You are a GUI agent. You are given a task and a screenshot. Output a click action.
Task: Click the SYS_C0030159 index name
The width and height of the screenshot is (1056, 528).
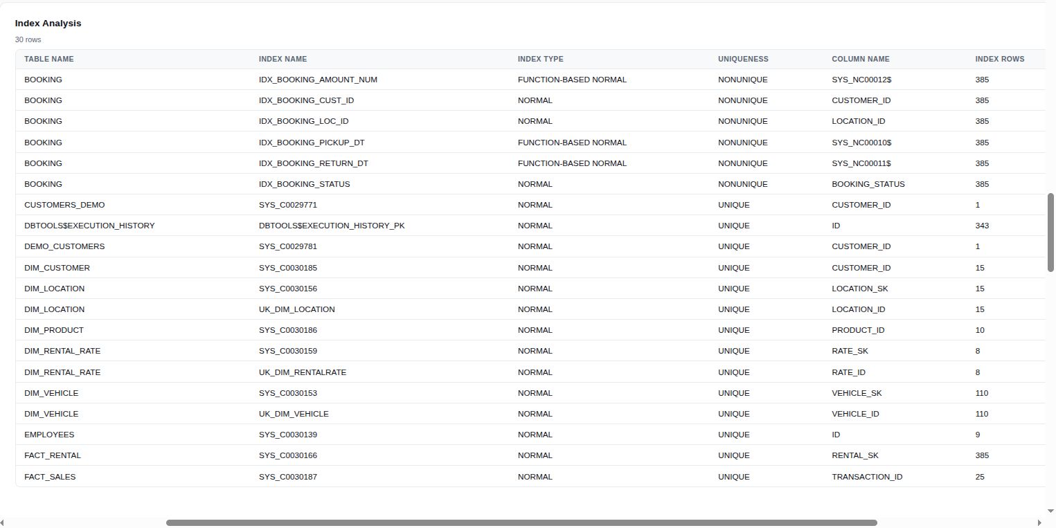[x=288, y=351]
